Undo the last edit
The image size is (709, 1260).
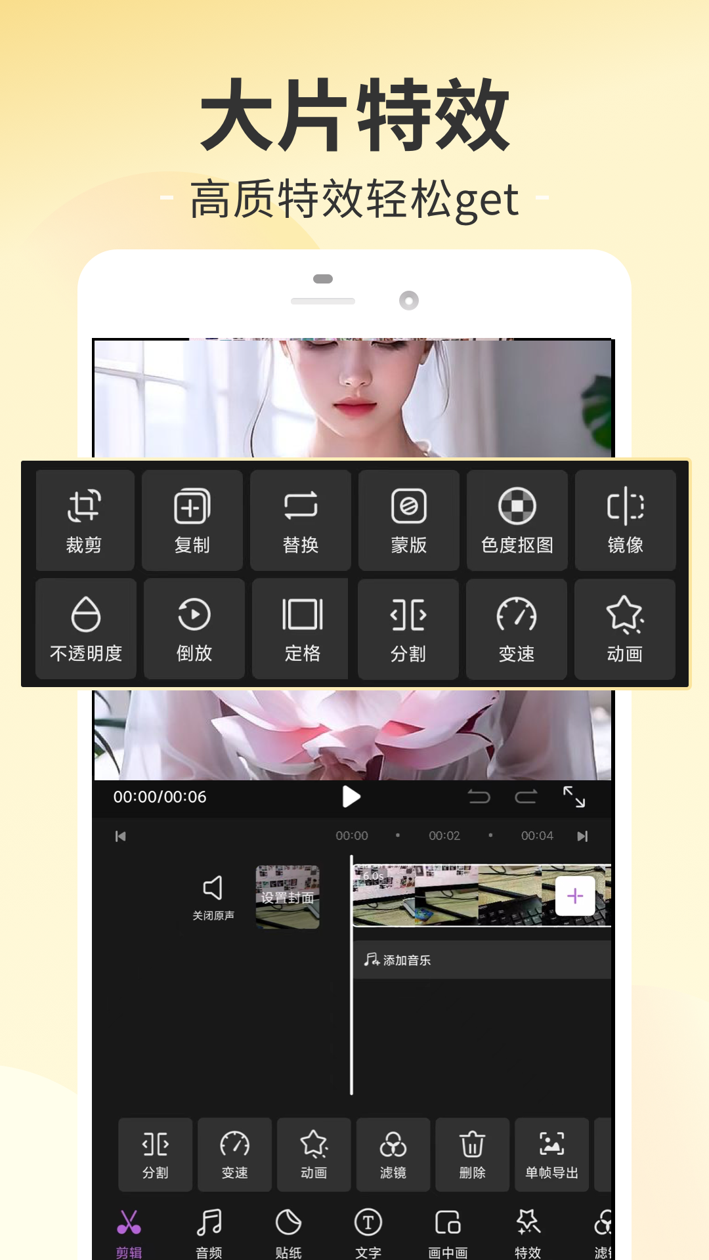(479, 797)
